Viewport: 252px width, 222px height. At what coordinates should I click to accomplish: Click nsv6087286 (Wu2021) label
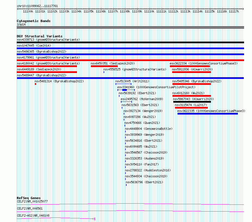tap(140, 117)
